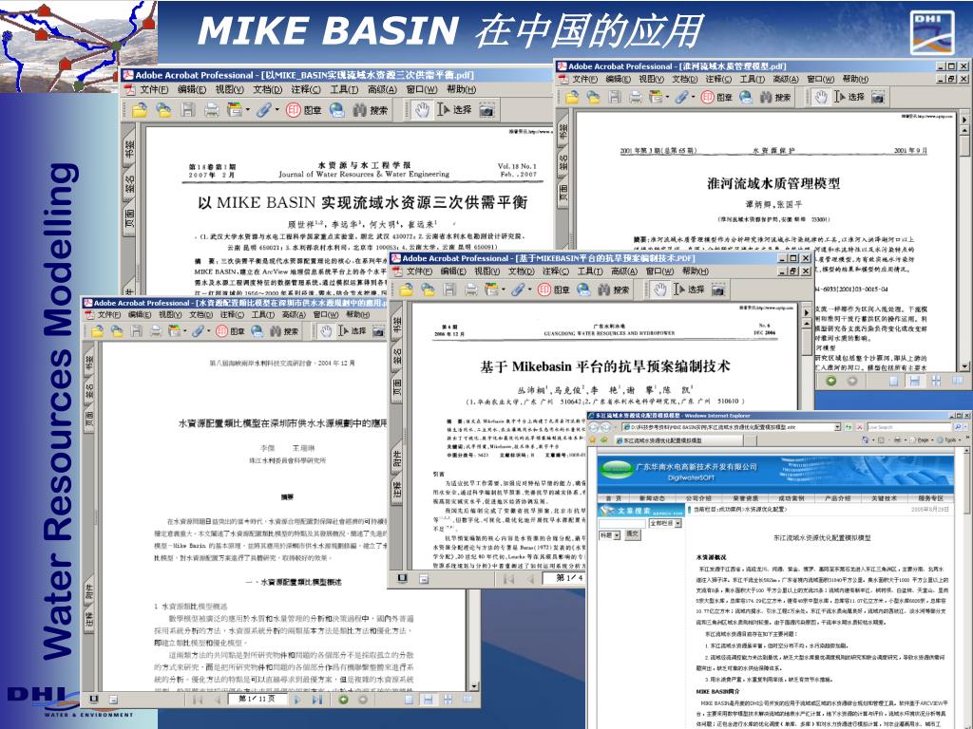Open 文件(F) menu in MIKE_BASIN三次供需平衡 window
Screen dimensions: 973x729
153,89
